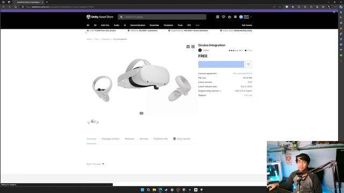Click the search magnifier icon in store header
Image resolution: width=344 pixels, height=193 pixels.
pos(121,17)
